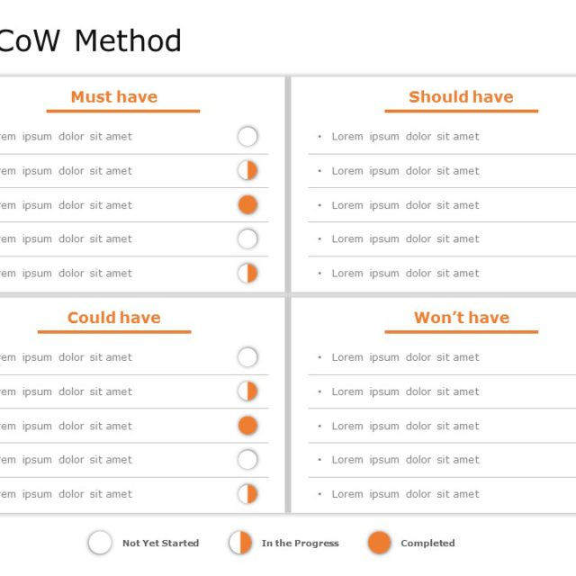
Task: Select the last Lorem ipsum item under Won't have
Action: pyautogui.click(x=405, y=494)
